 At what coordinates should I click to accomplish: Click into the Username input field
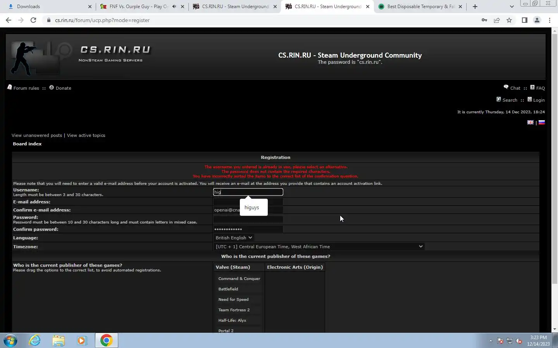(x=248, y=192)
